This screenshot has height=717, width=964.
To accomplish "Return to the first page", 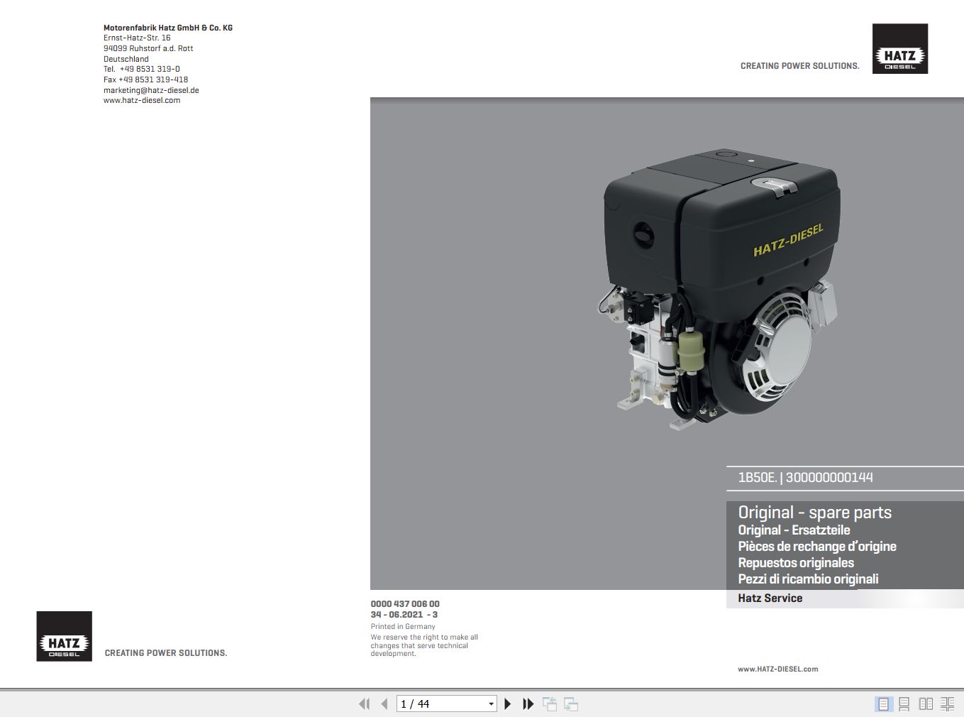I will click(364, 704).
